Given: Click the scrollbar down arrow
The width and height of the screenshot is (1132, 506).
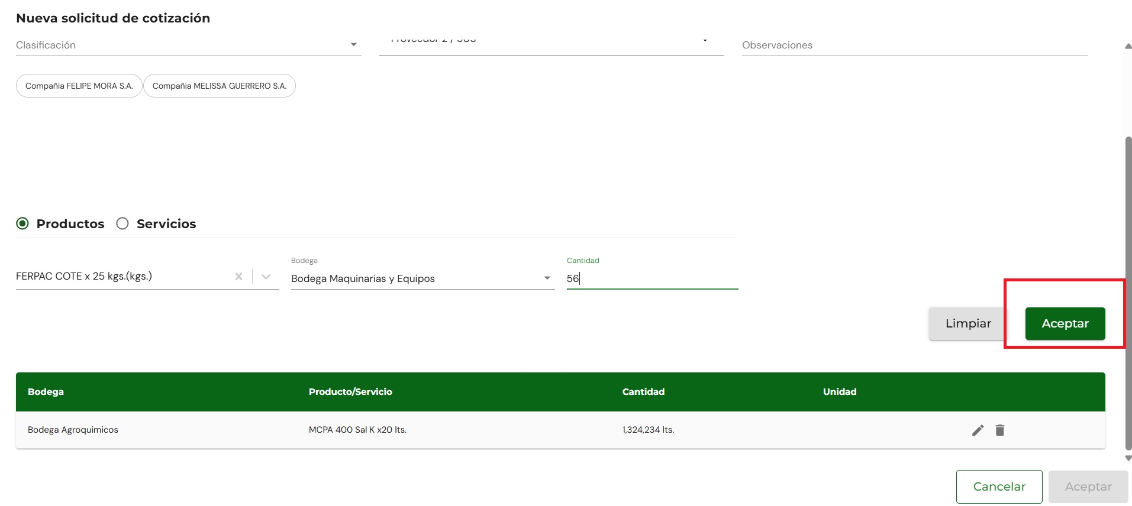Looking at the screenshot, I should coord(1128,458).
